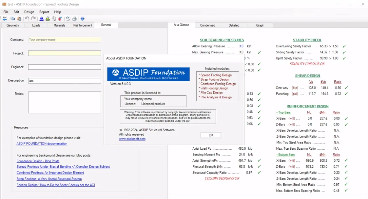Image resolution: width=368 pixels, height=199 pixels.
Task: Click the blue Kg weight toolbar icon
Action: tap(42, 19)
